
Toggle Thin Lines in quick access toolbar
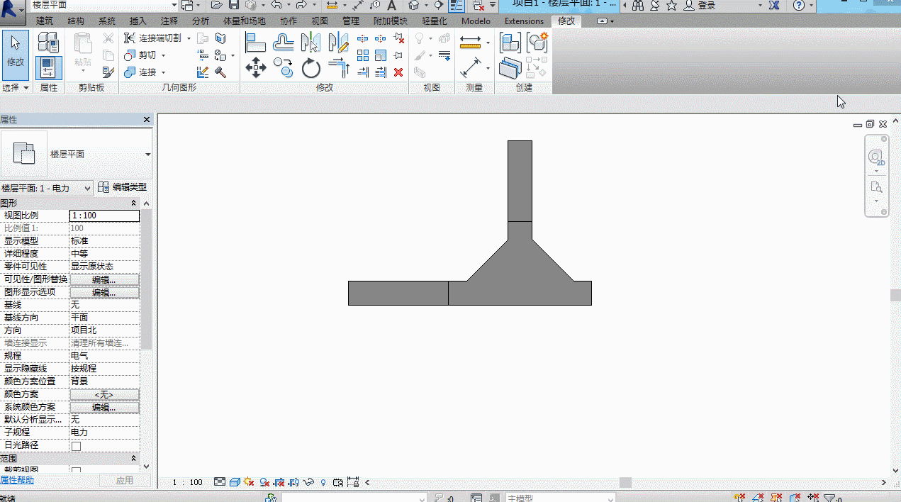(457, 6)
